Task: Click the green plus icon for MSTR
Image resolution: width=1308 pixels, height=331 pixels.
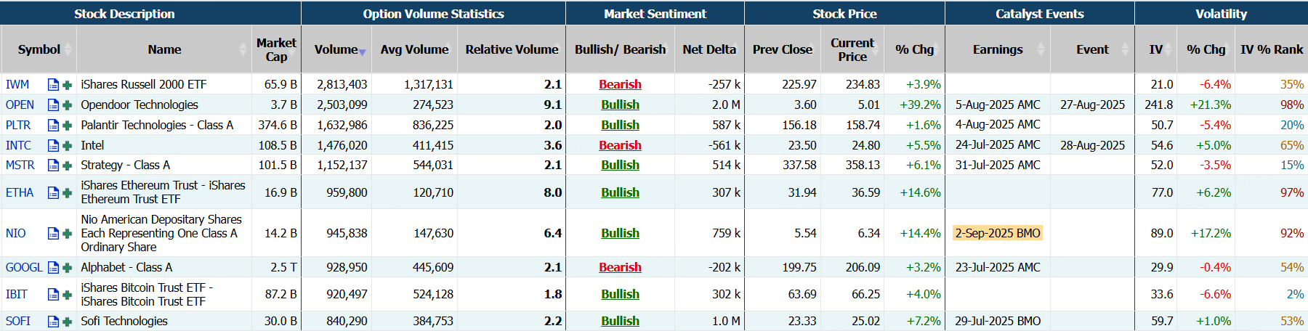Action: click(68, 165)
